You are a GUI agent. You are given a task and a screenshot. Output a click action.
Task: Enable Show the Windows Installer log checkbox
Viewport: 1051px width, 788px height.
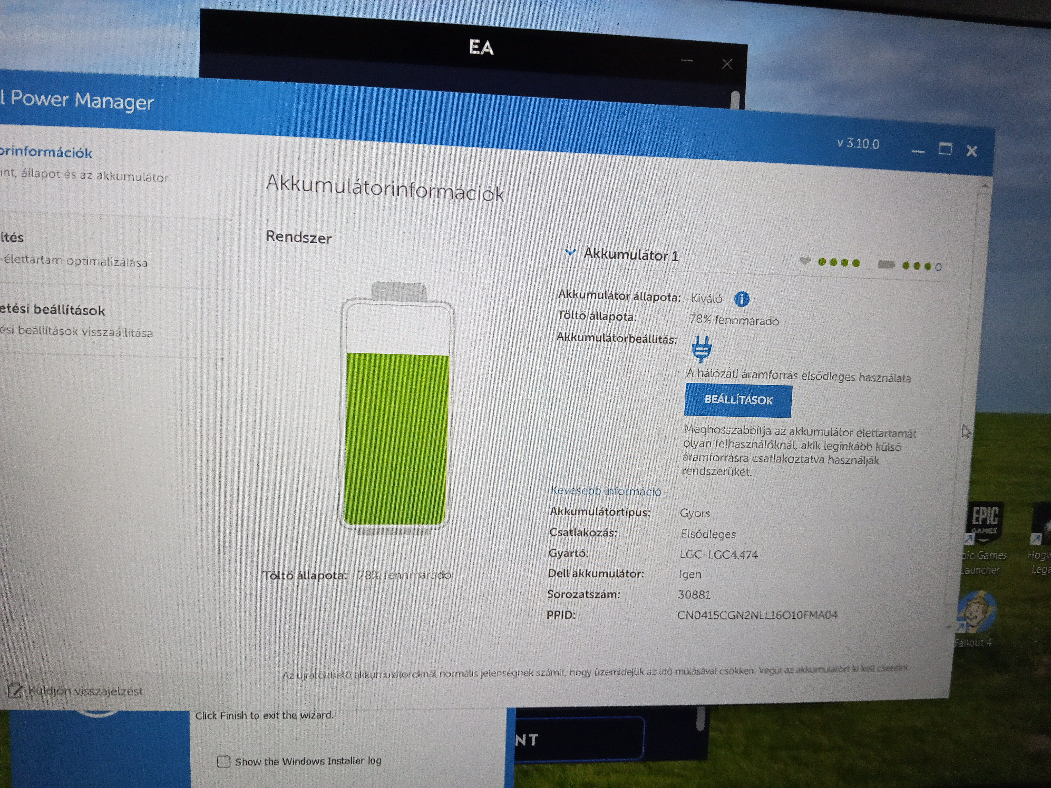[224, 761]
